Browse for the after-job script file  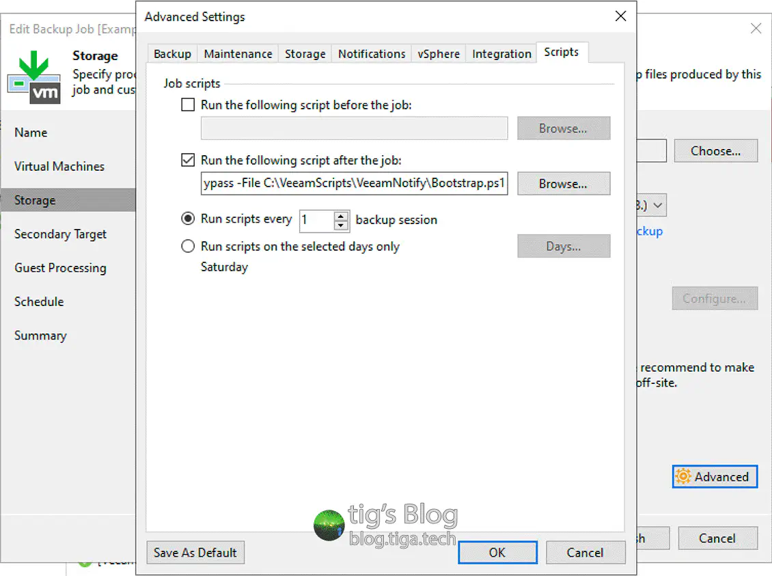click(564, 183)
